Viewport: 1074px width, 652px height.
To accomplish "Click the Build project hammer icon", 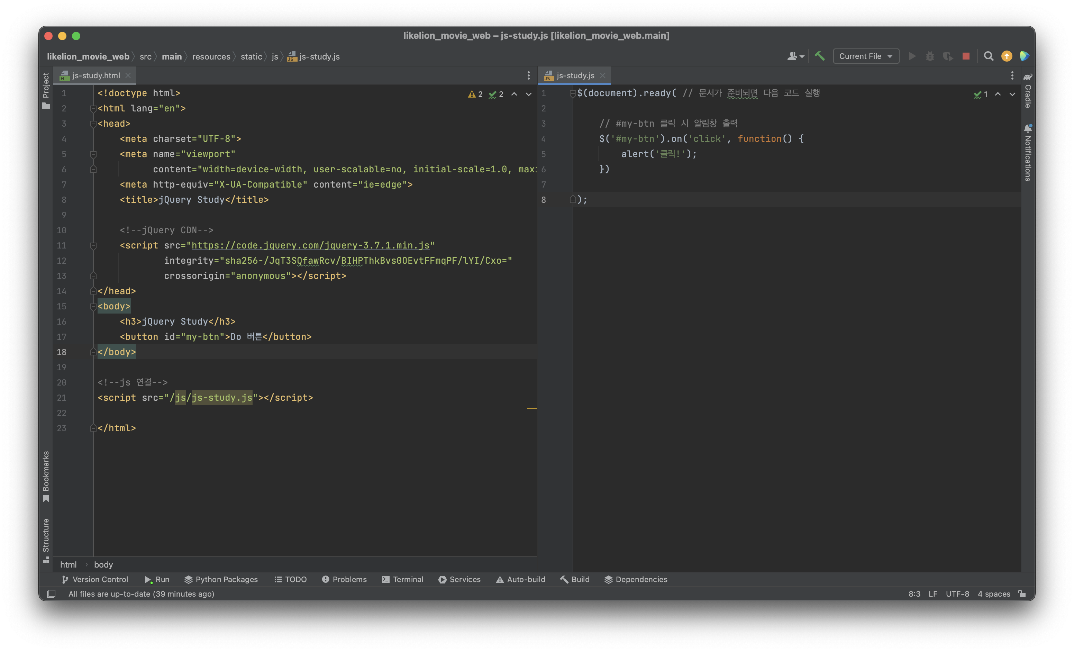I will tap(819, 56).
